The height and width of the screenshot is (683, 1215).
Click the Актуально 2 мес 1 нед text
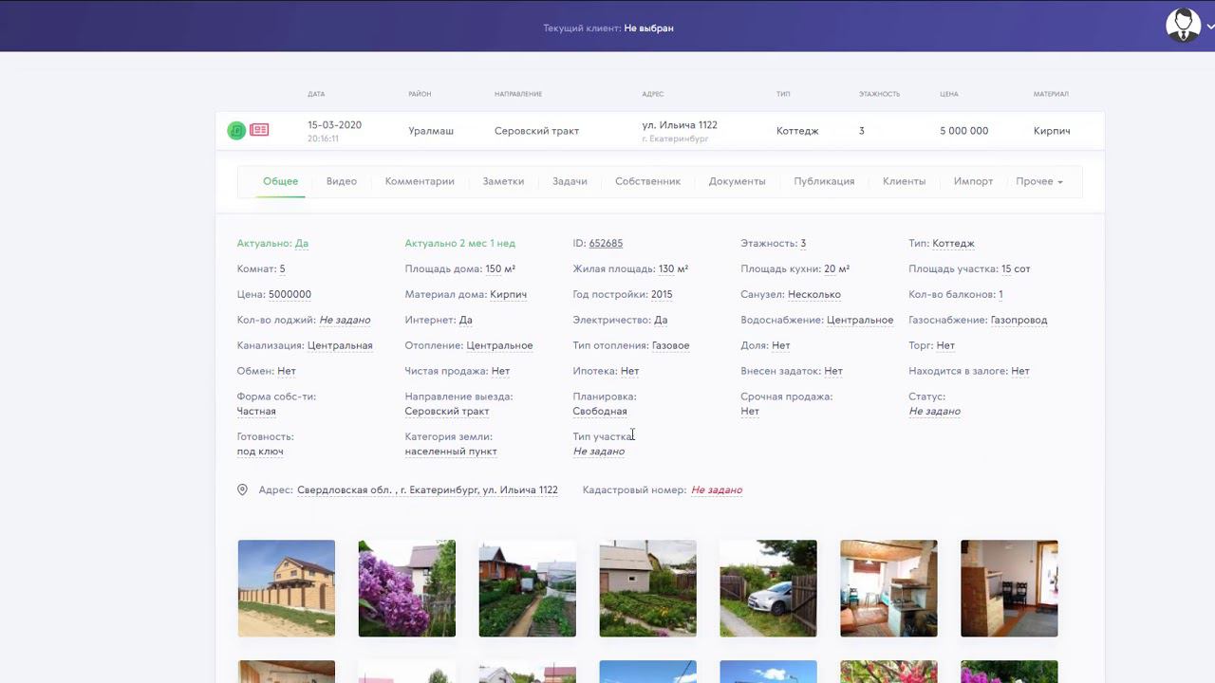[x=460, y=244]
